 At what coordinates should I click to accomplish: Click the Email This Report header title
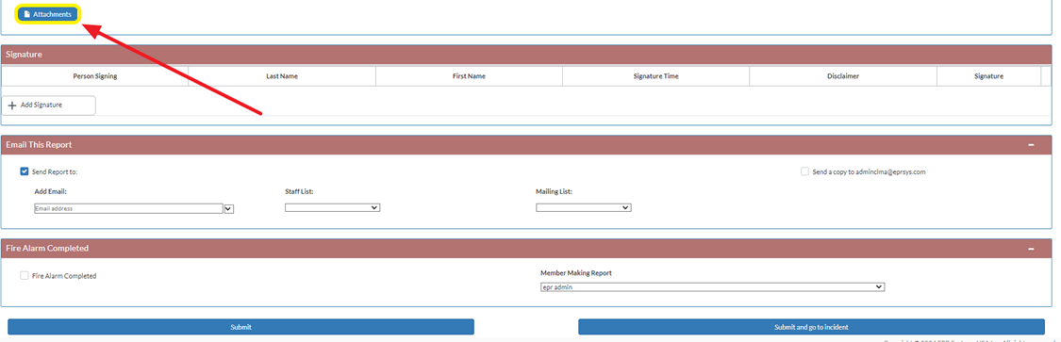click(39, 145)
